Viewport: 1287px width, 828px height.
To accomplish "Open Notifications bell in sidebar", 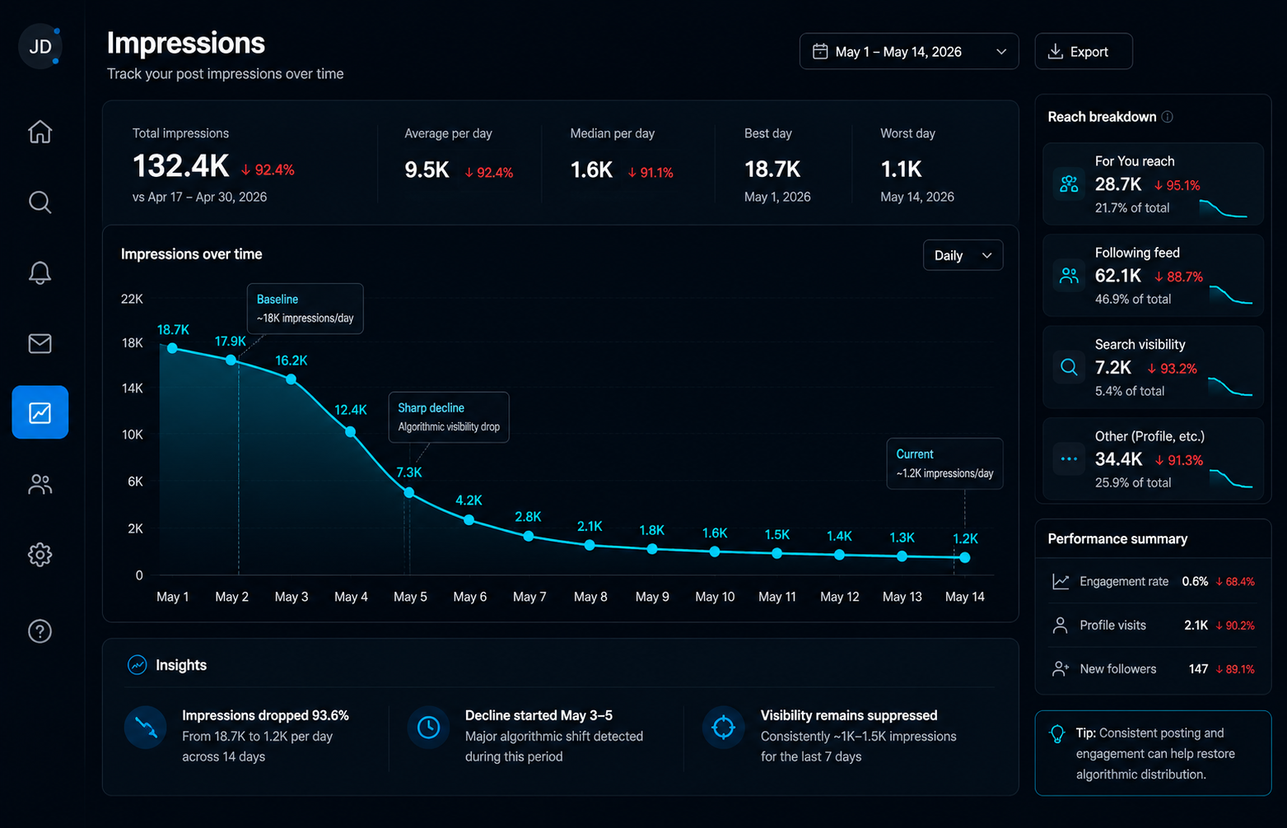I will point(40,272).
